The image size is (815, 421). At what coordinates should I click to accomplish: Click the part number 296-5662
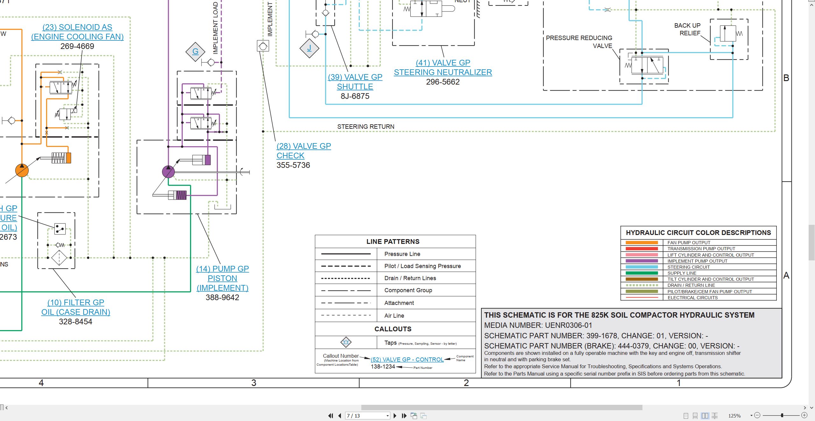click(x=443, y=82)
